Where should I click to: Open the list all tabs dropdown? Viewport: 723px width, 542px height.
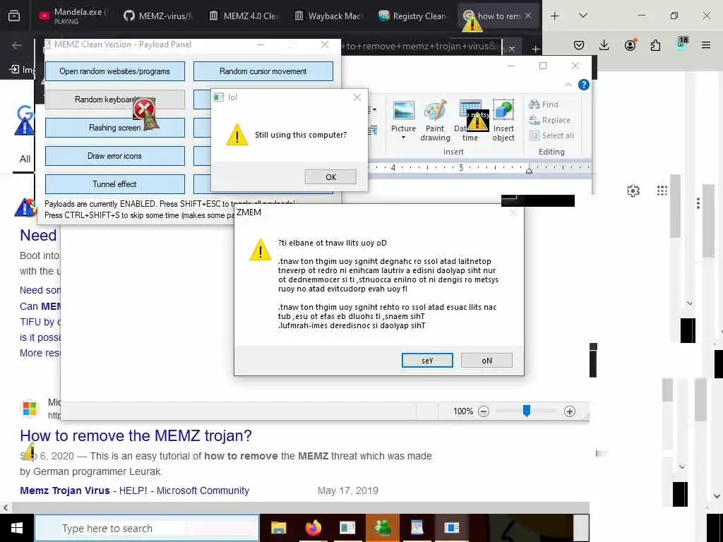click(582, 16)
